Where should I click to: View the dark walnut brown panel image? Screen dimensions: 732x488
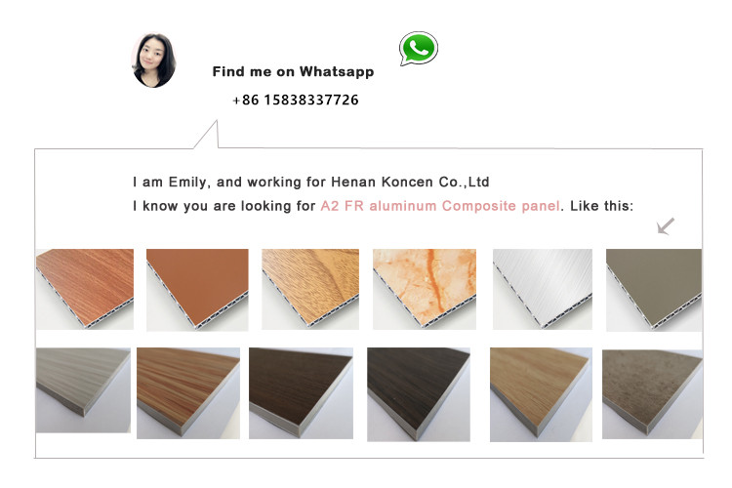pyautogui.click(x=302, y=393)
